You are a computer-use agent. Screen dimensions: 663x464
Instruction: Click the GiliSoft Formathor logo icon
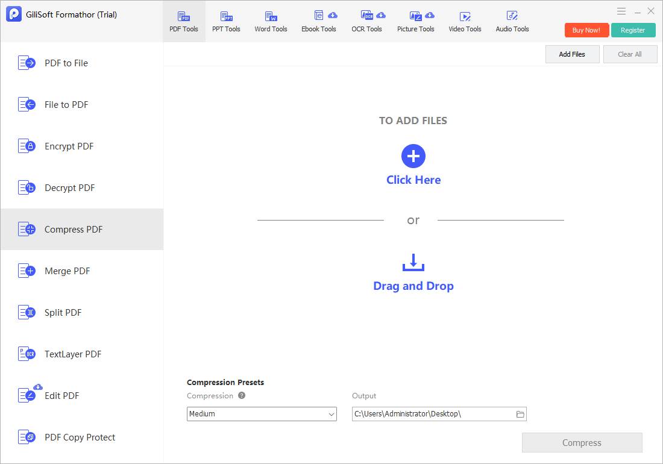coord(14,14)
